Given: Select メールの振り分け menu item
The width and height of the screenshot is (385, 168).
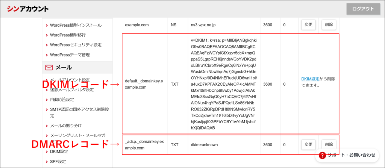Looking at the screenshot, I should coord(66,125).
